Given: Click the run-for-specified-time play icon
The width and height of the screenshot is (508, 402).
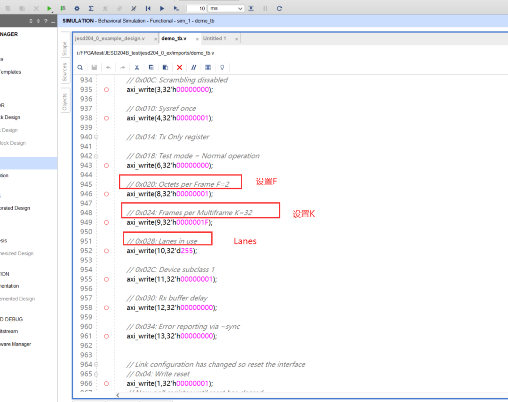Looking at the screenshot, I should click(176, 8).
